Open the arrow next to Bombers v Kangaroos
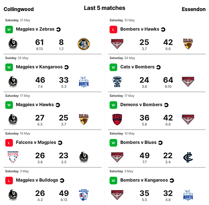Image resolution: width=209 pixels, height=205 pixels. tap(172, 180)
